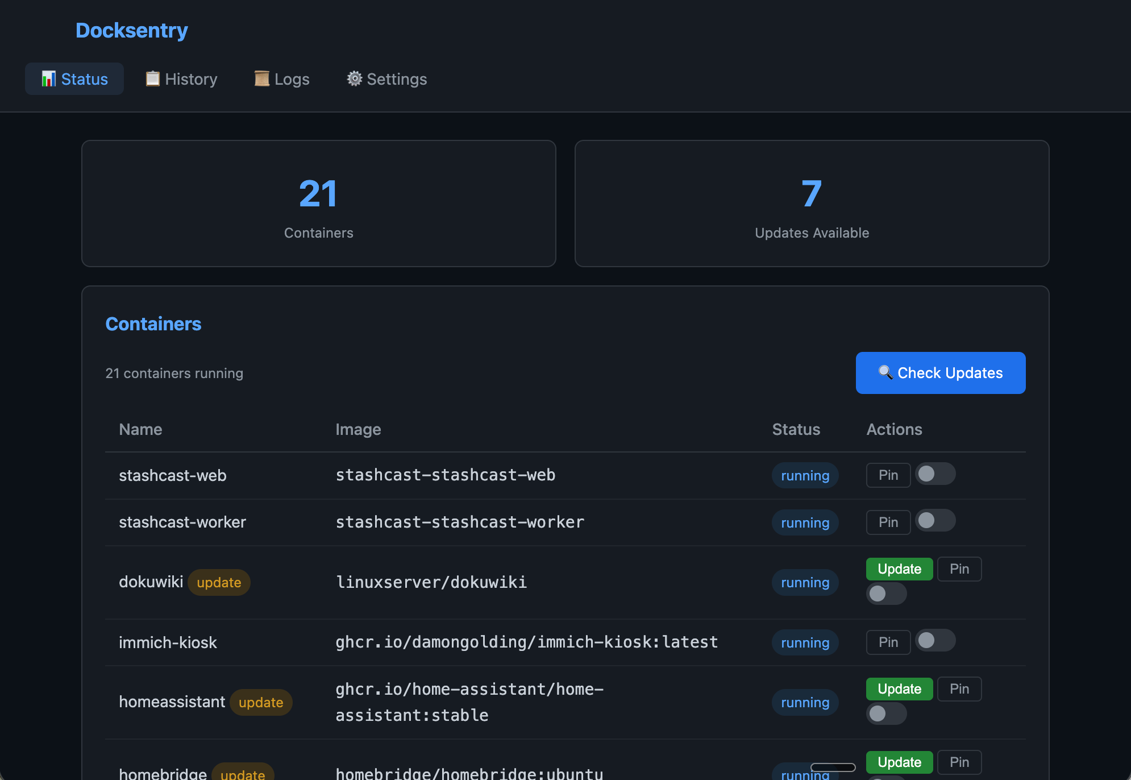Pin the stashcast-web container
The image size is (1131, 780).
pos(888,475)
